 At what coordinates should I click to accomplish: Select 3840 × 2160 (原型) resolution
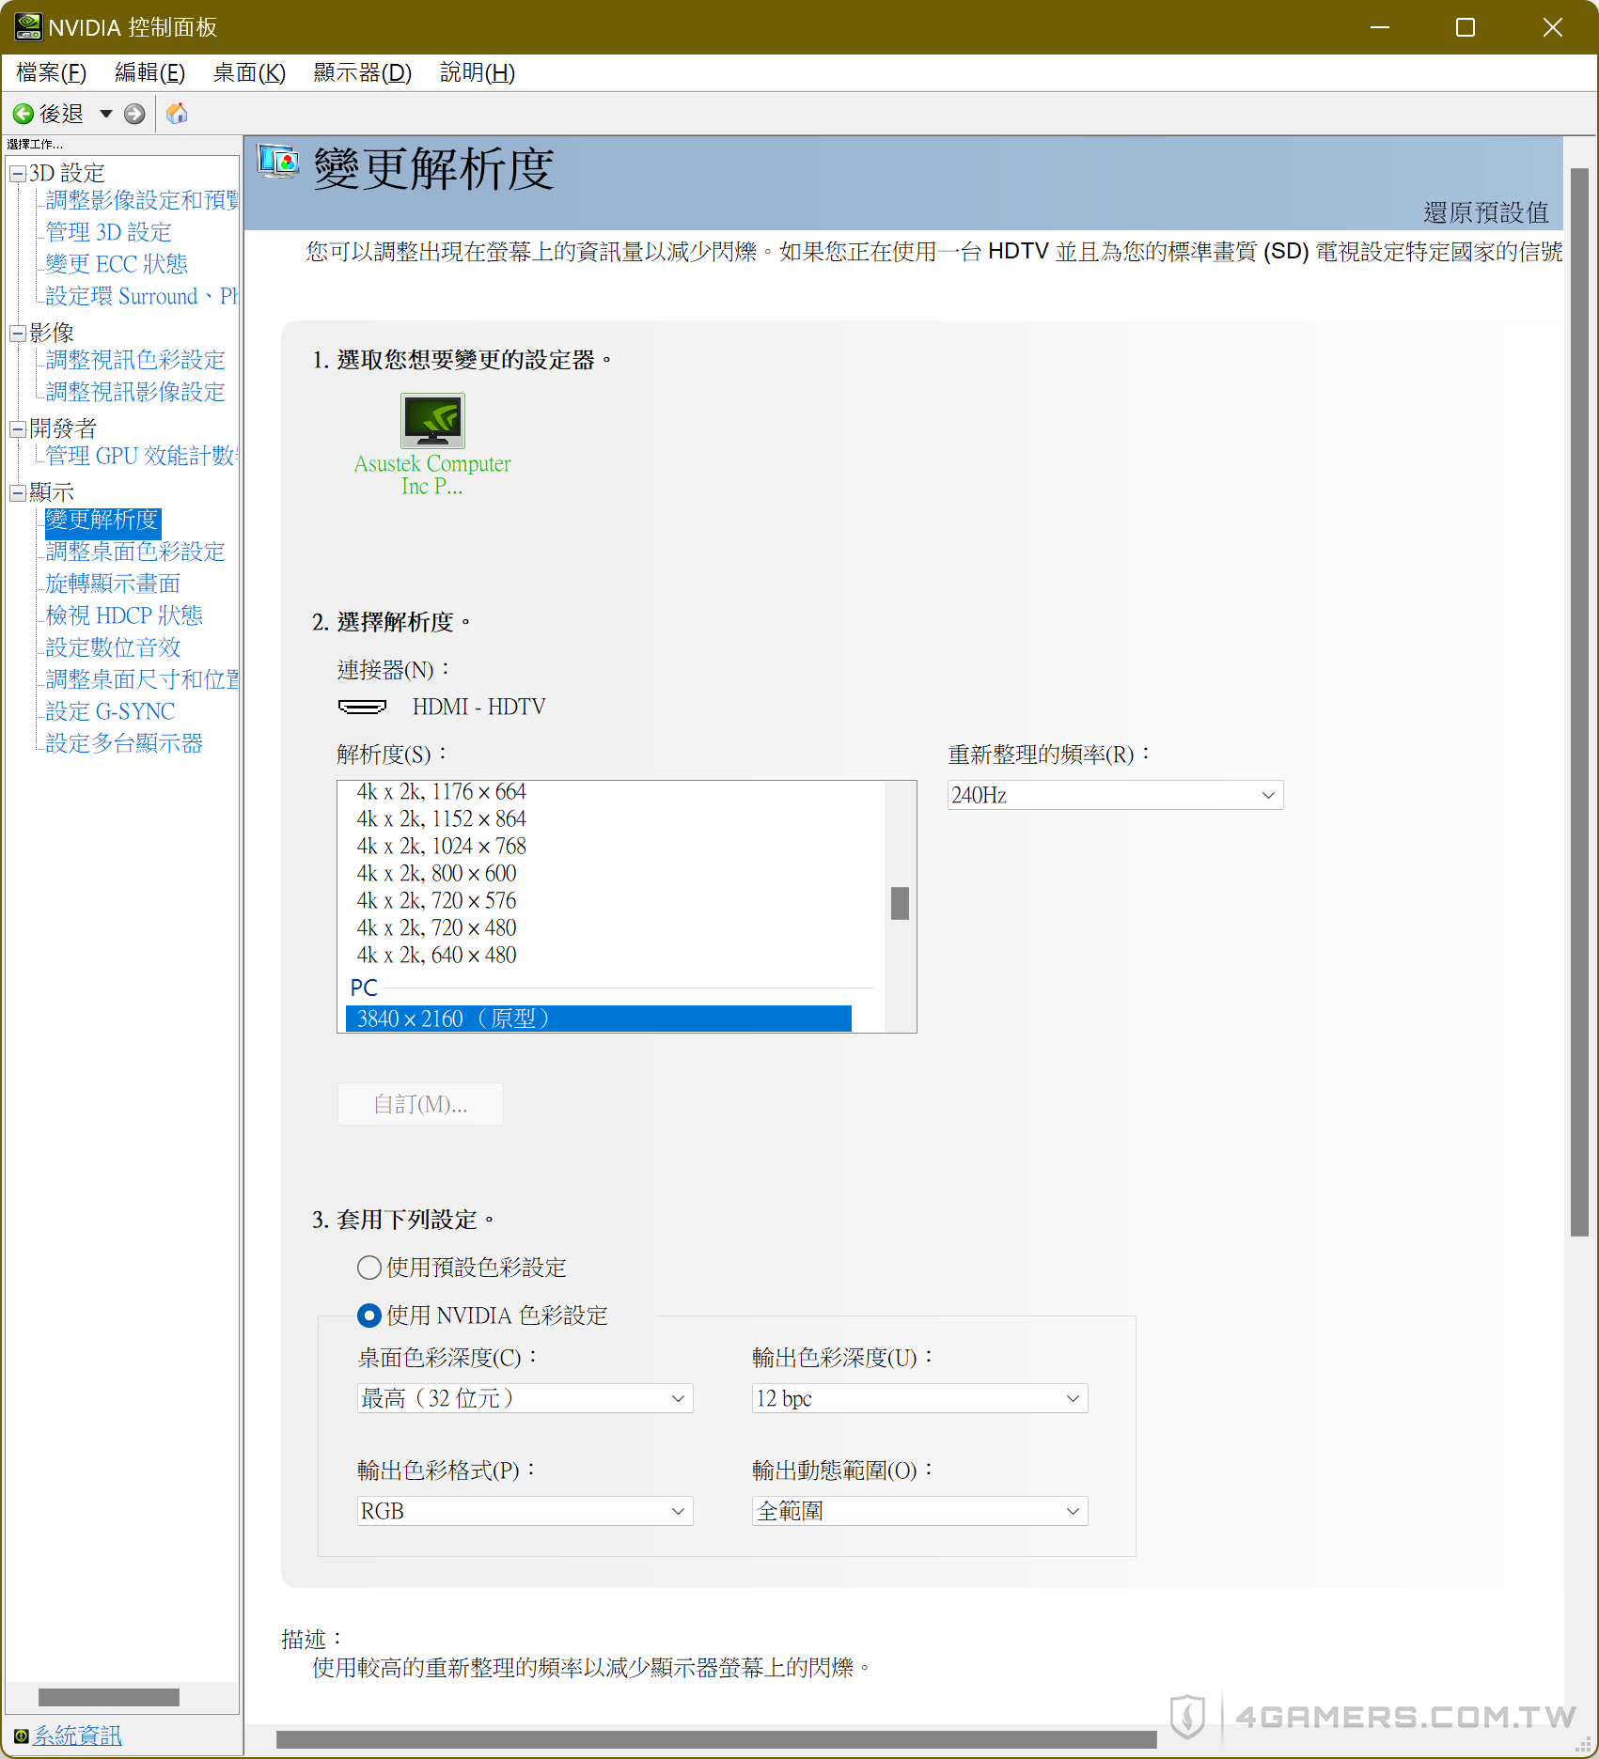(x=599, y=1019)
